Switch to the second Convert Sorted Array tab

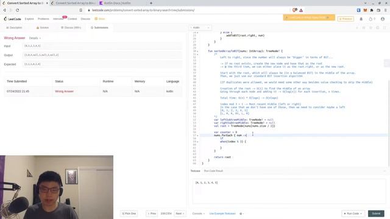[x=74, y=3]
